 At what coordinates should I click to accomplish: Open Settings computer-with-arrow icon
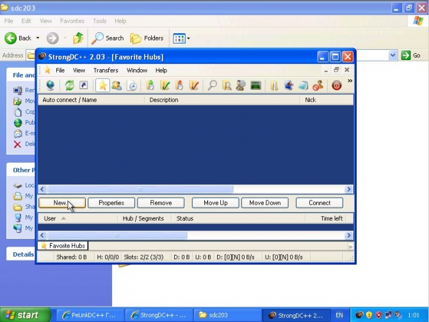pos(289,86)
